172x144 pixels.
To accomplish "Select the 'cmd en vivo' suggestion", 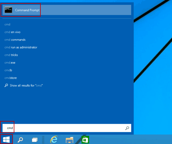I will [12, 32].
